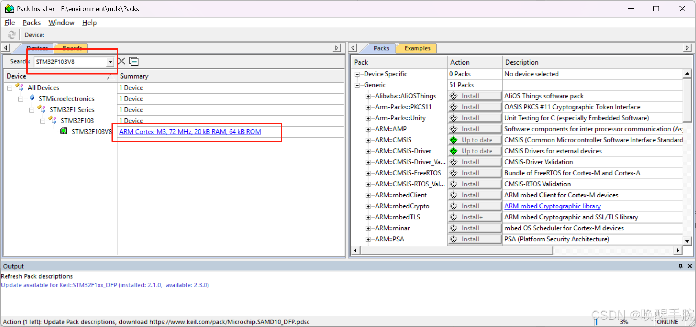
Task: Click the Up to date button for ARM::CMSIS
Action: 475,140
